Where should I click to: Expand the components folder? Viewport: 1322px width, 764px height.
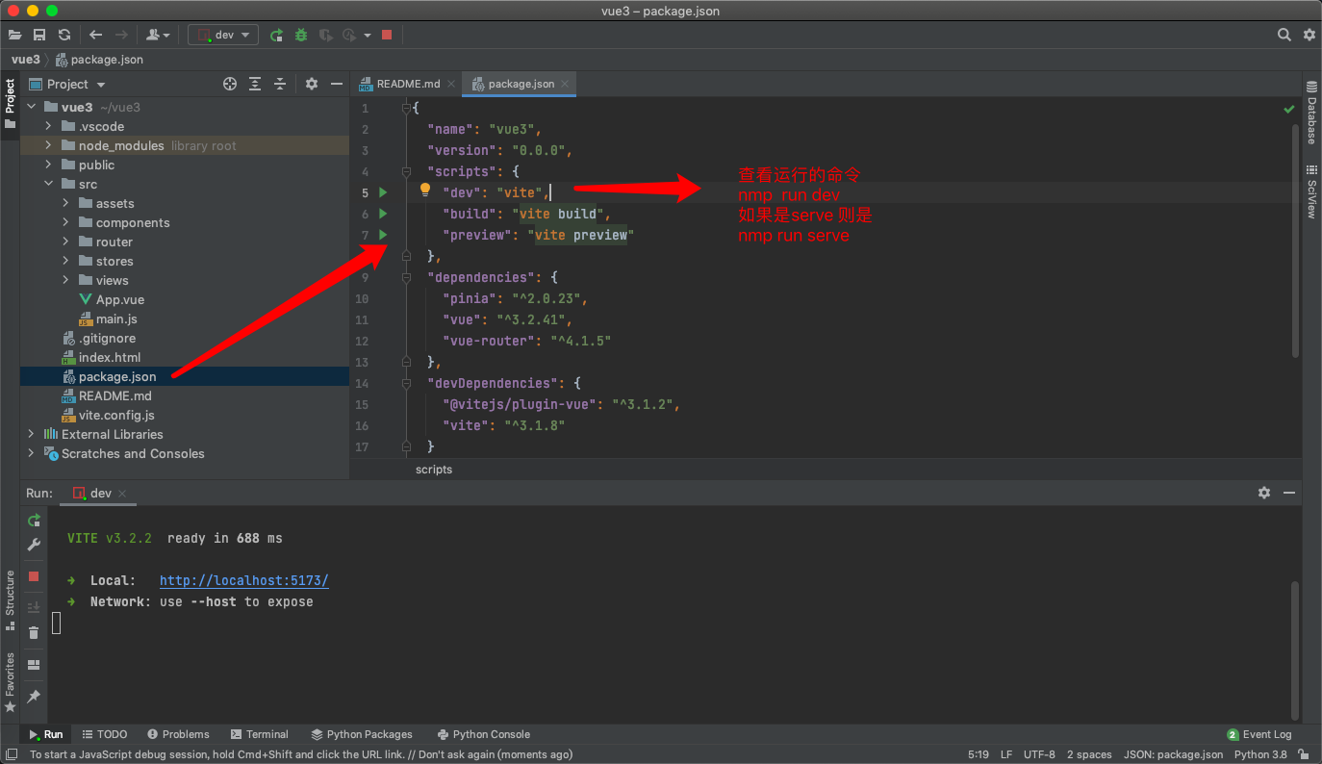[66, 223]
